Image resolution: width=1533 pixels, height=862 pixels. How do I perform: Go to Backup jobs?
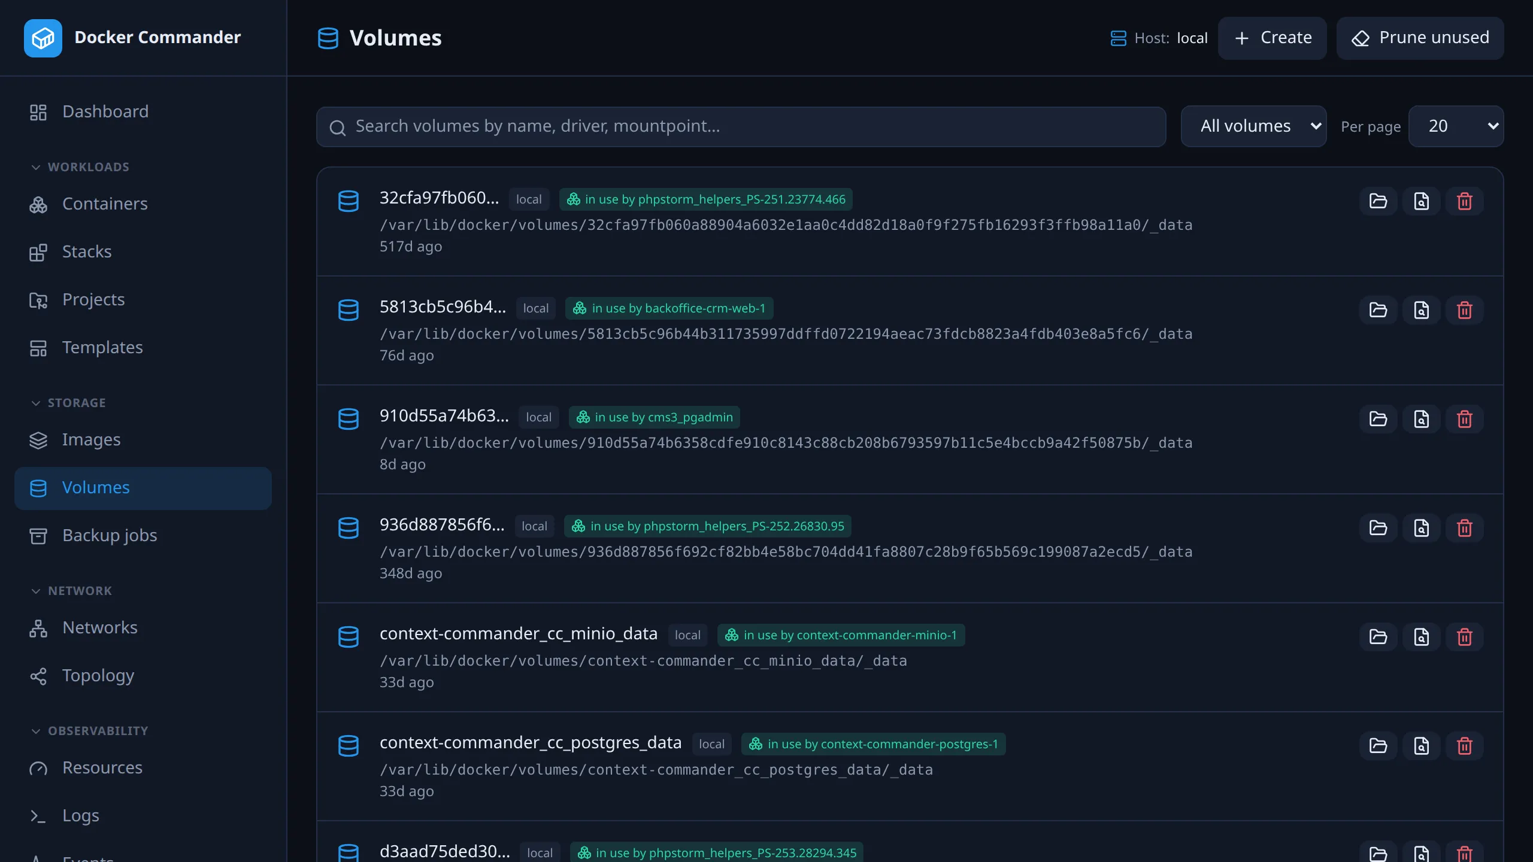coord(143,536)
